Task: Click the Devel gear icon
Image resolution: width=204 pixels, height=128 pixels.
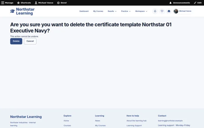Action: pos(58,3)
